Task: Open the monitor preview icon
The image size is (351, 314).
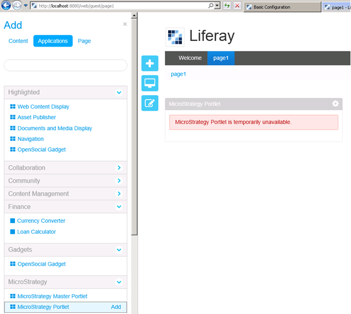Action: pyautogui.click(x=150, y=83)
